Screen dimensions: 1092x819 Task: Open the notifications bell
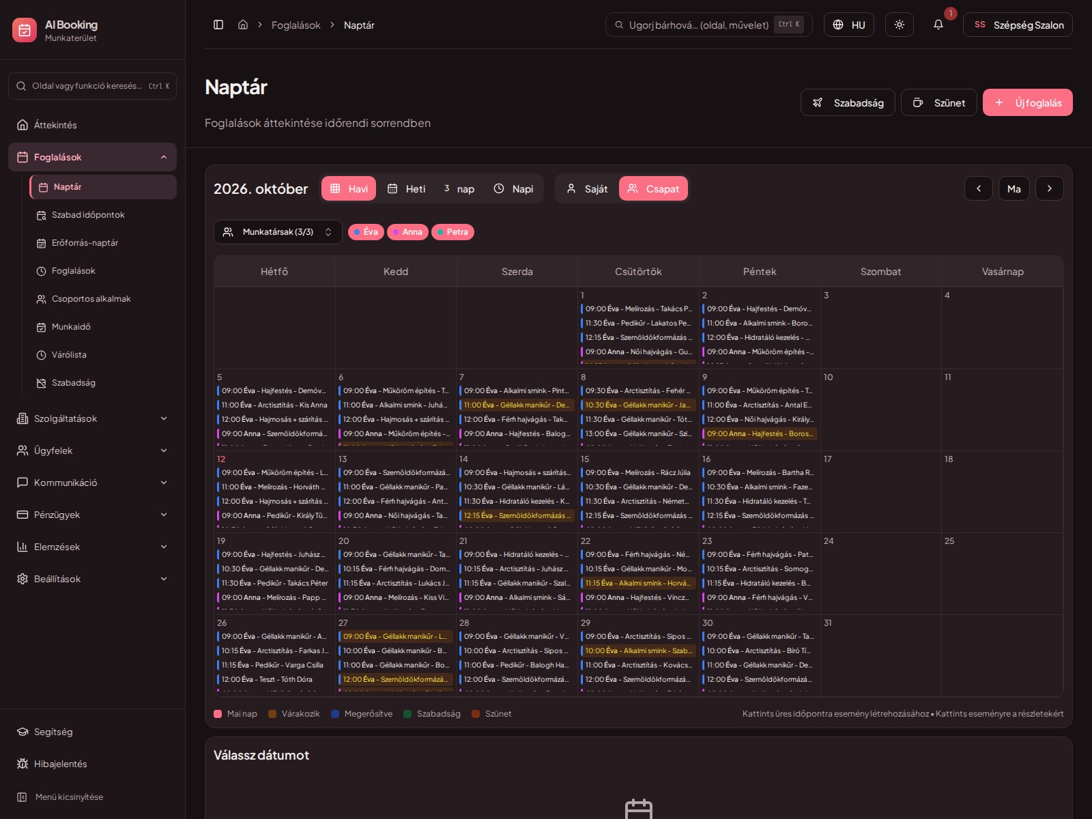(x=938, y=25)
